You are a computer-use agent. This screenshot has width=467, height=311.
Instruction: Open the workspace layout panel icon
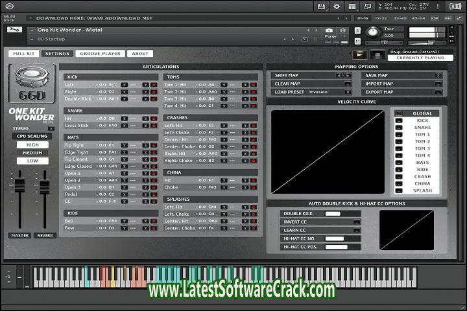tap(352, 6)
